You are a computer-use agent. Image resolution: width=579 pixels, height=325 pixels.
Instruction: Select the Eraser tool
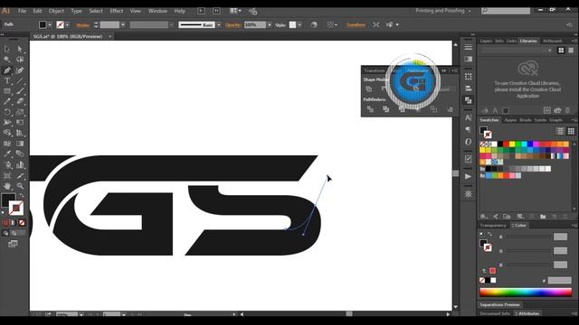[x=20, y=101]
